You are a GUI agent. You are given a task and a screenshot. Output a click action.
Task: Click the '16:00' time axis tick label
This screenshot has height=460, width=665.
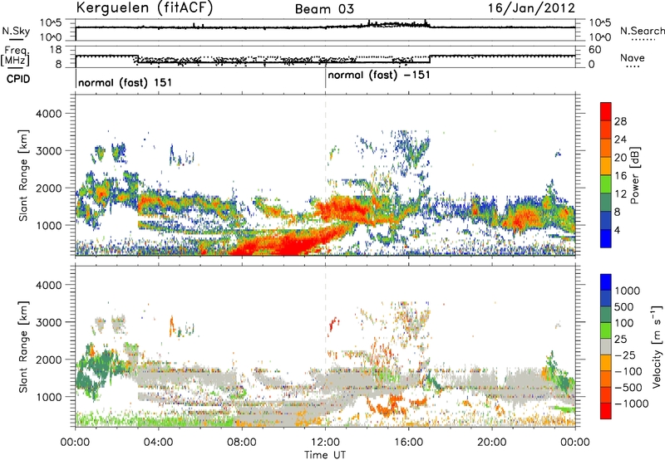tap(408, 443)
